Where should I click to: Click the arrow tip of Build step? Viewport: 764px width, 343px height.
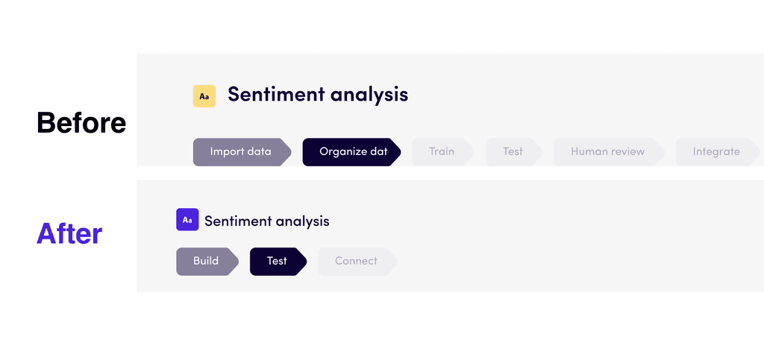click(x=234, y=262)
